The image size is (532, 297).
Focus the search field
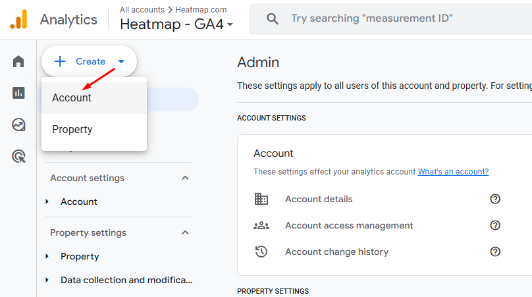tap(390, 18)
